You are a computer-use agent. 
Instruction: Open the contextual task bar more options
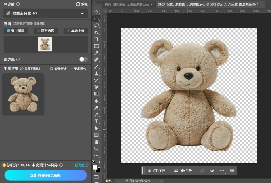[222, 170]
